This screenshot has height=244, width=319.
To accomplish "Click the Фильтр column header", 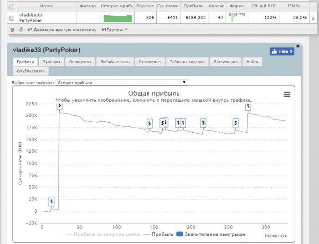I will pos(87,6).
